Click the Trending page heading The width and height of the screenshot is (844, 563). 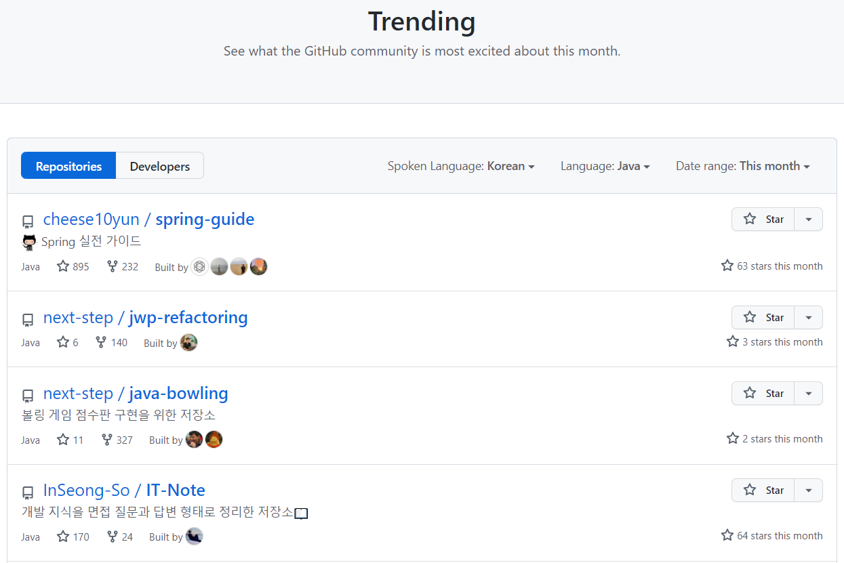(422, 22)
